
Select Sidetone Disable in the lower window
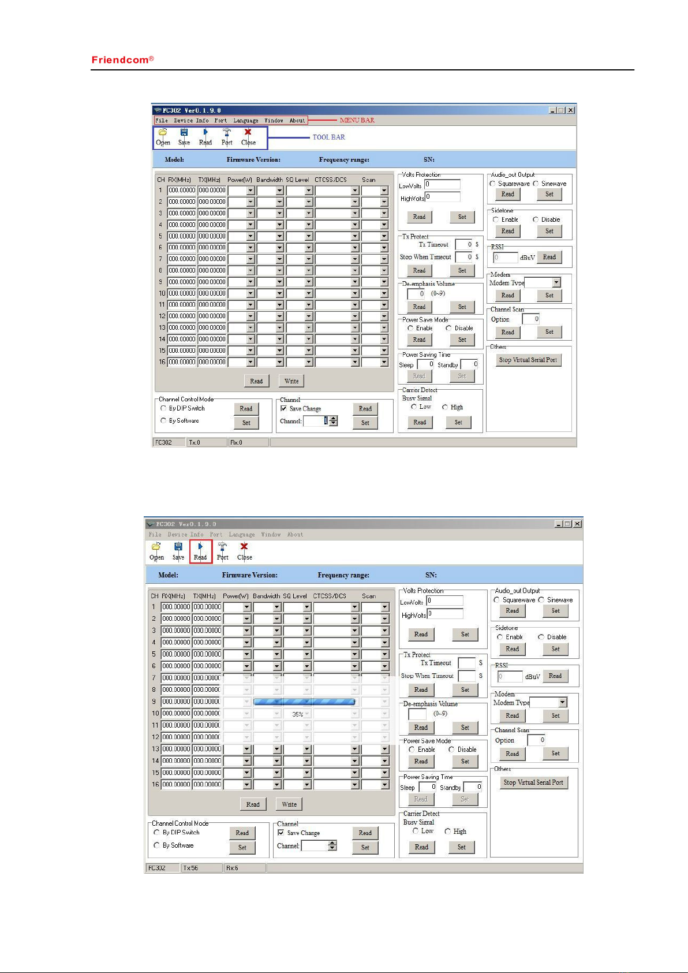tap(541, 637)
